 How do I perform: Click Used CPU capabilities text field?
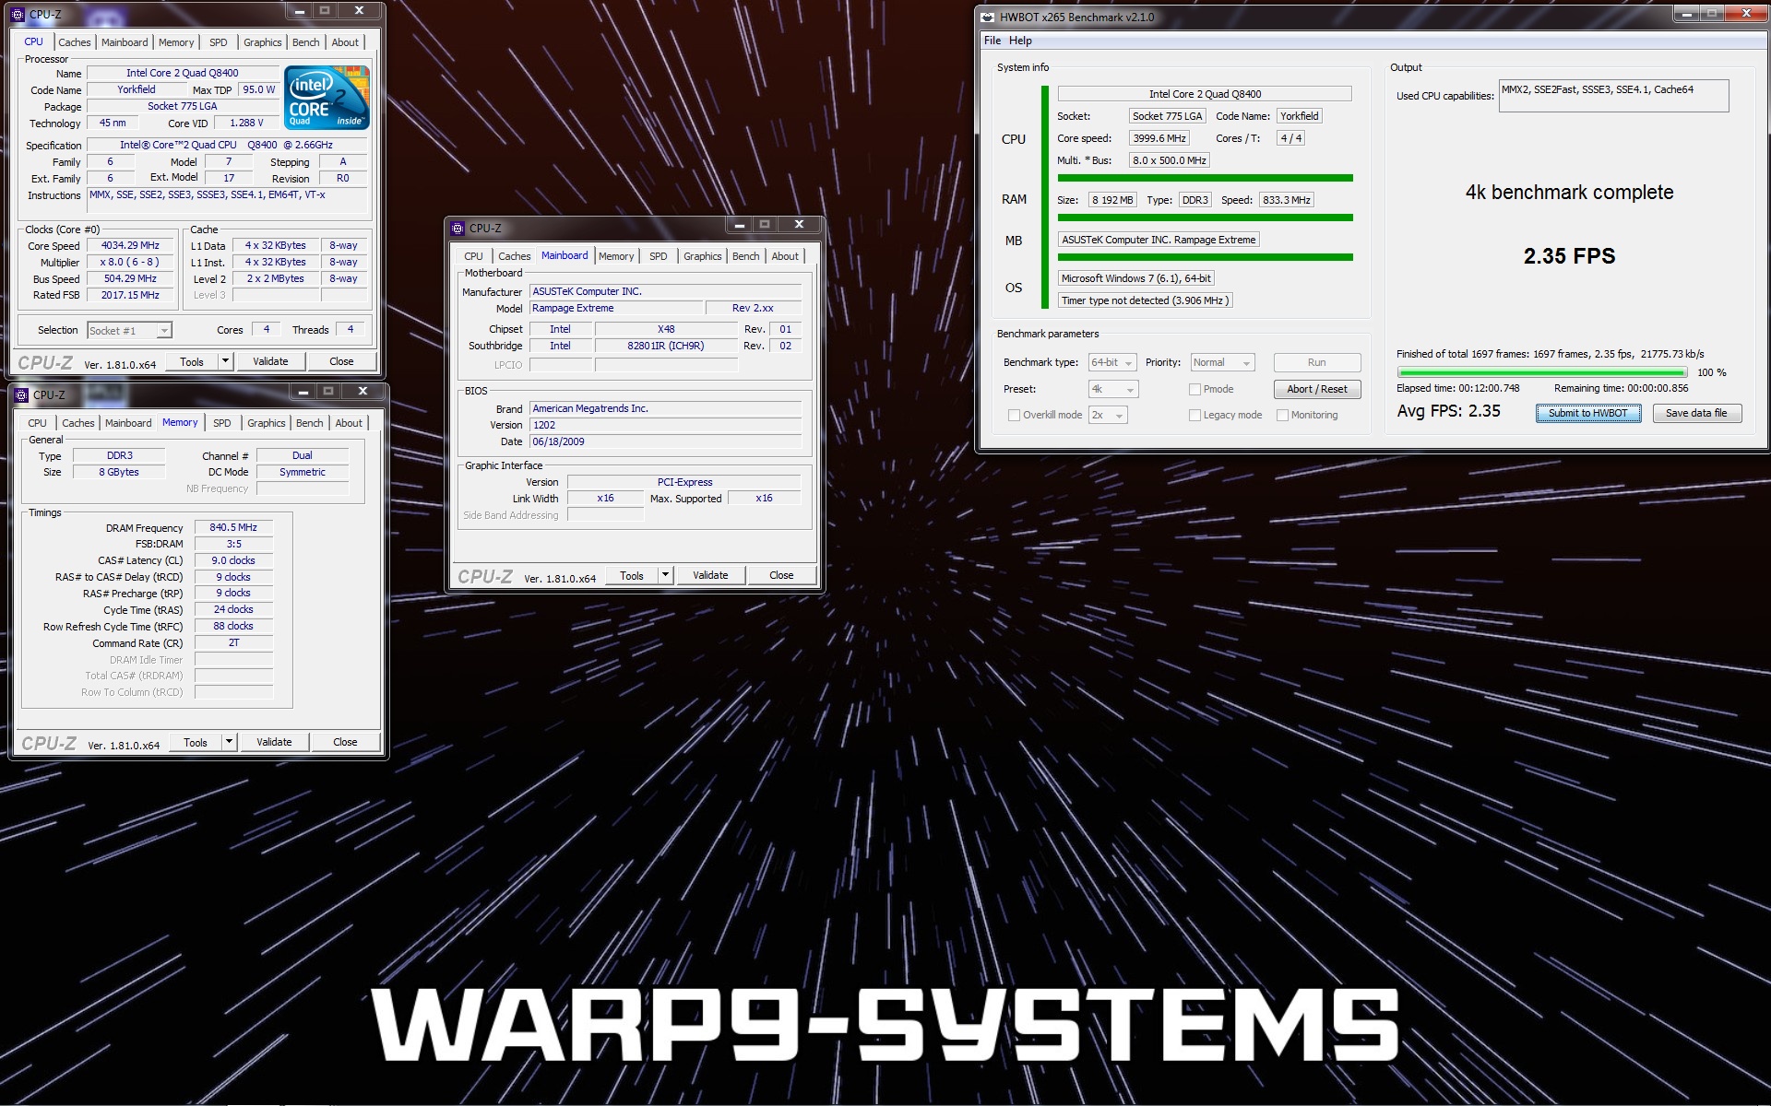pos(1613,96)
